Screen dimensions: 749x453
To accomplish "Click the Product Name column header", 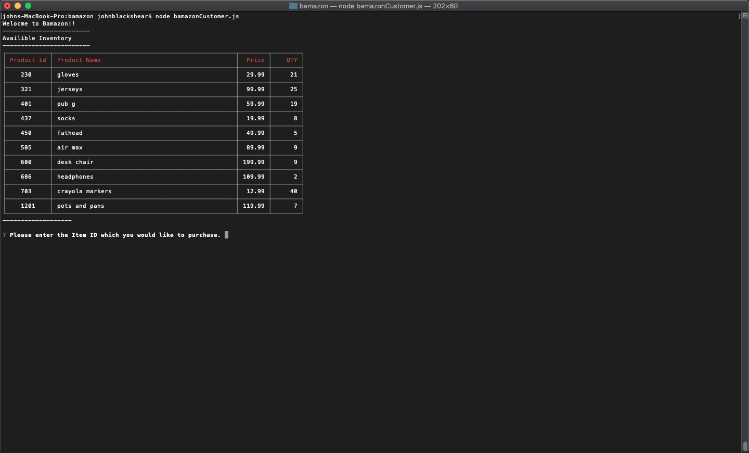I will [79, 60].
